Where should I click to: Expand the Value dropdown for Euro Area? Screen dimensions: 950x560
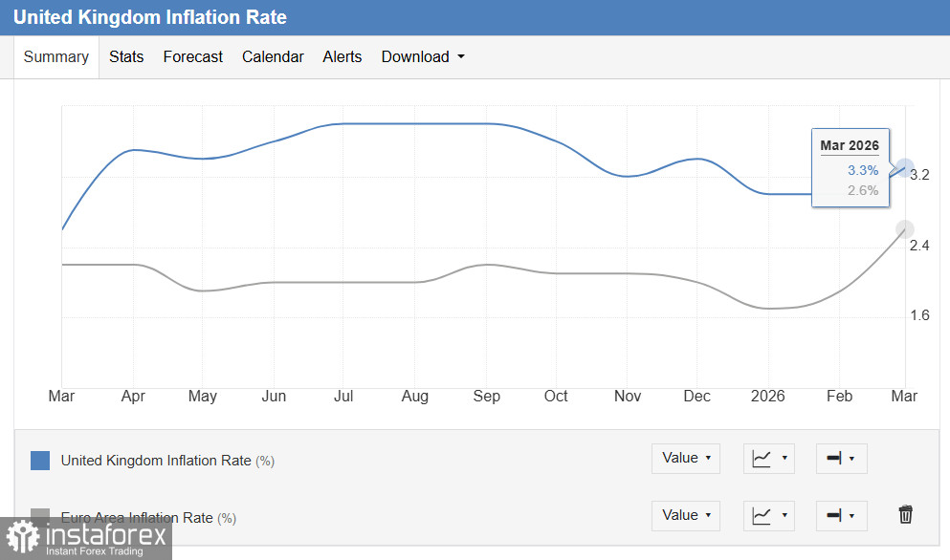click(686, 516)
